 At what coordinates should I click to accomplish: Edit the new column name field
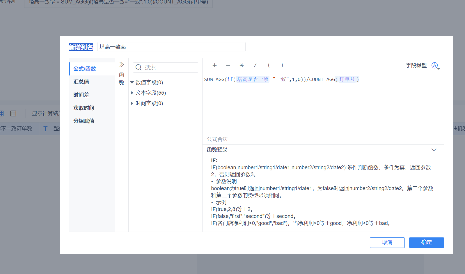click(171, 47)
